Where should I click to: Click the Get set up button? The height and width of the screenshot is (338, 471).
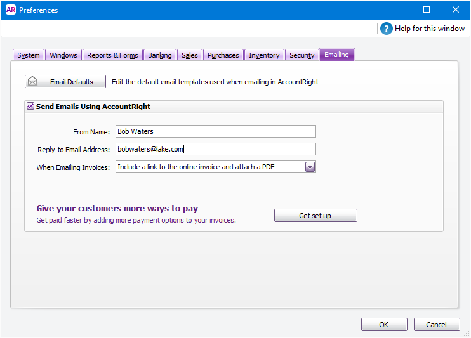[315, 216]
